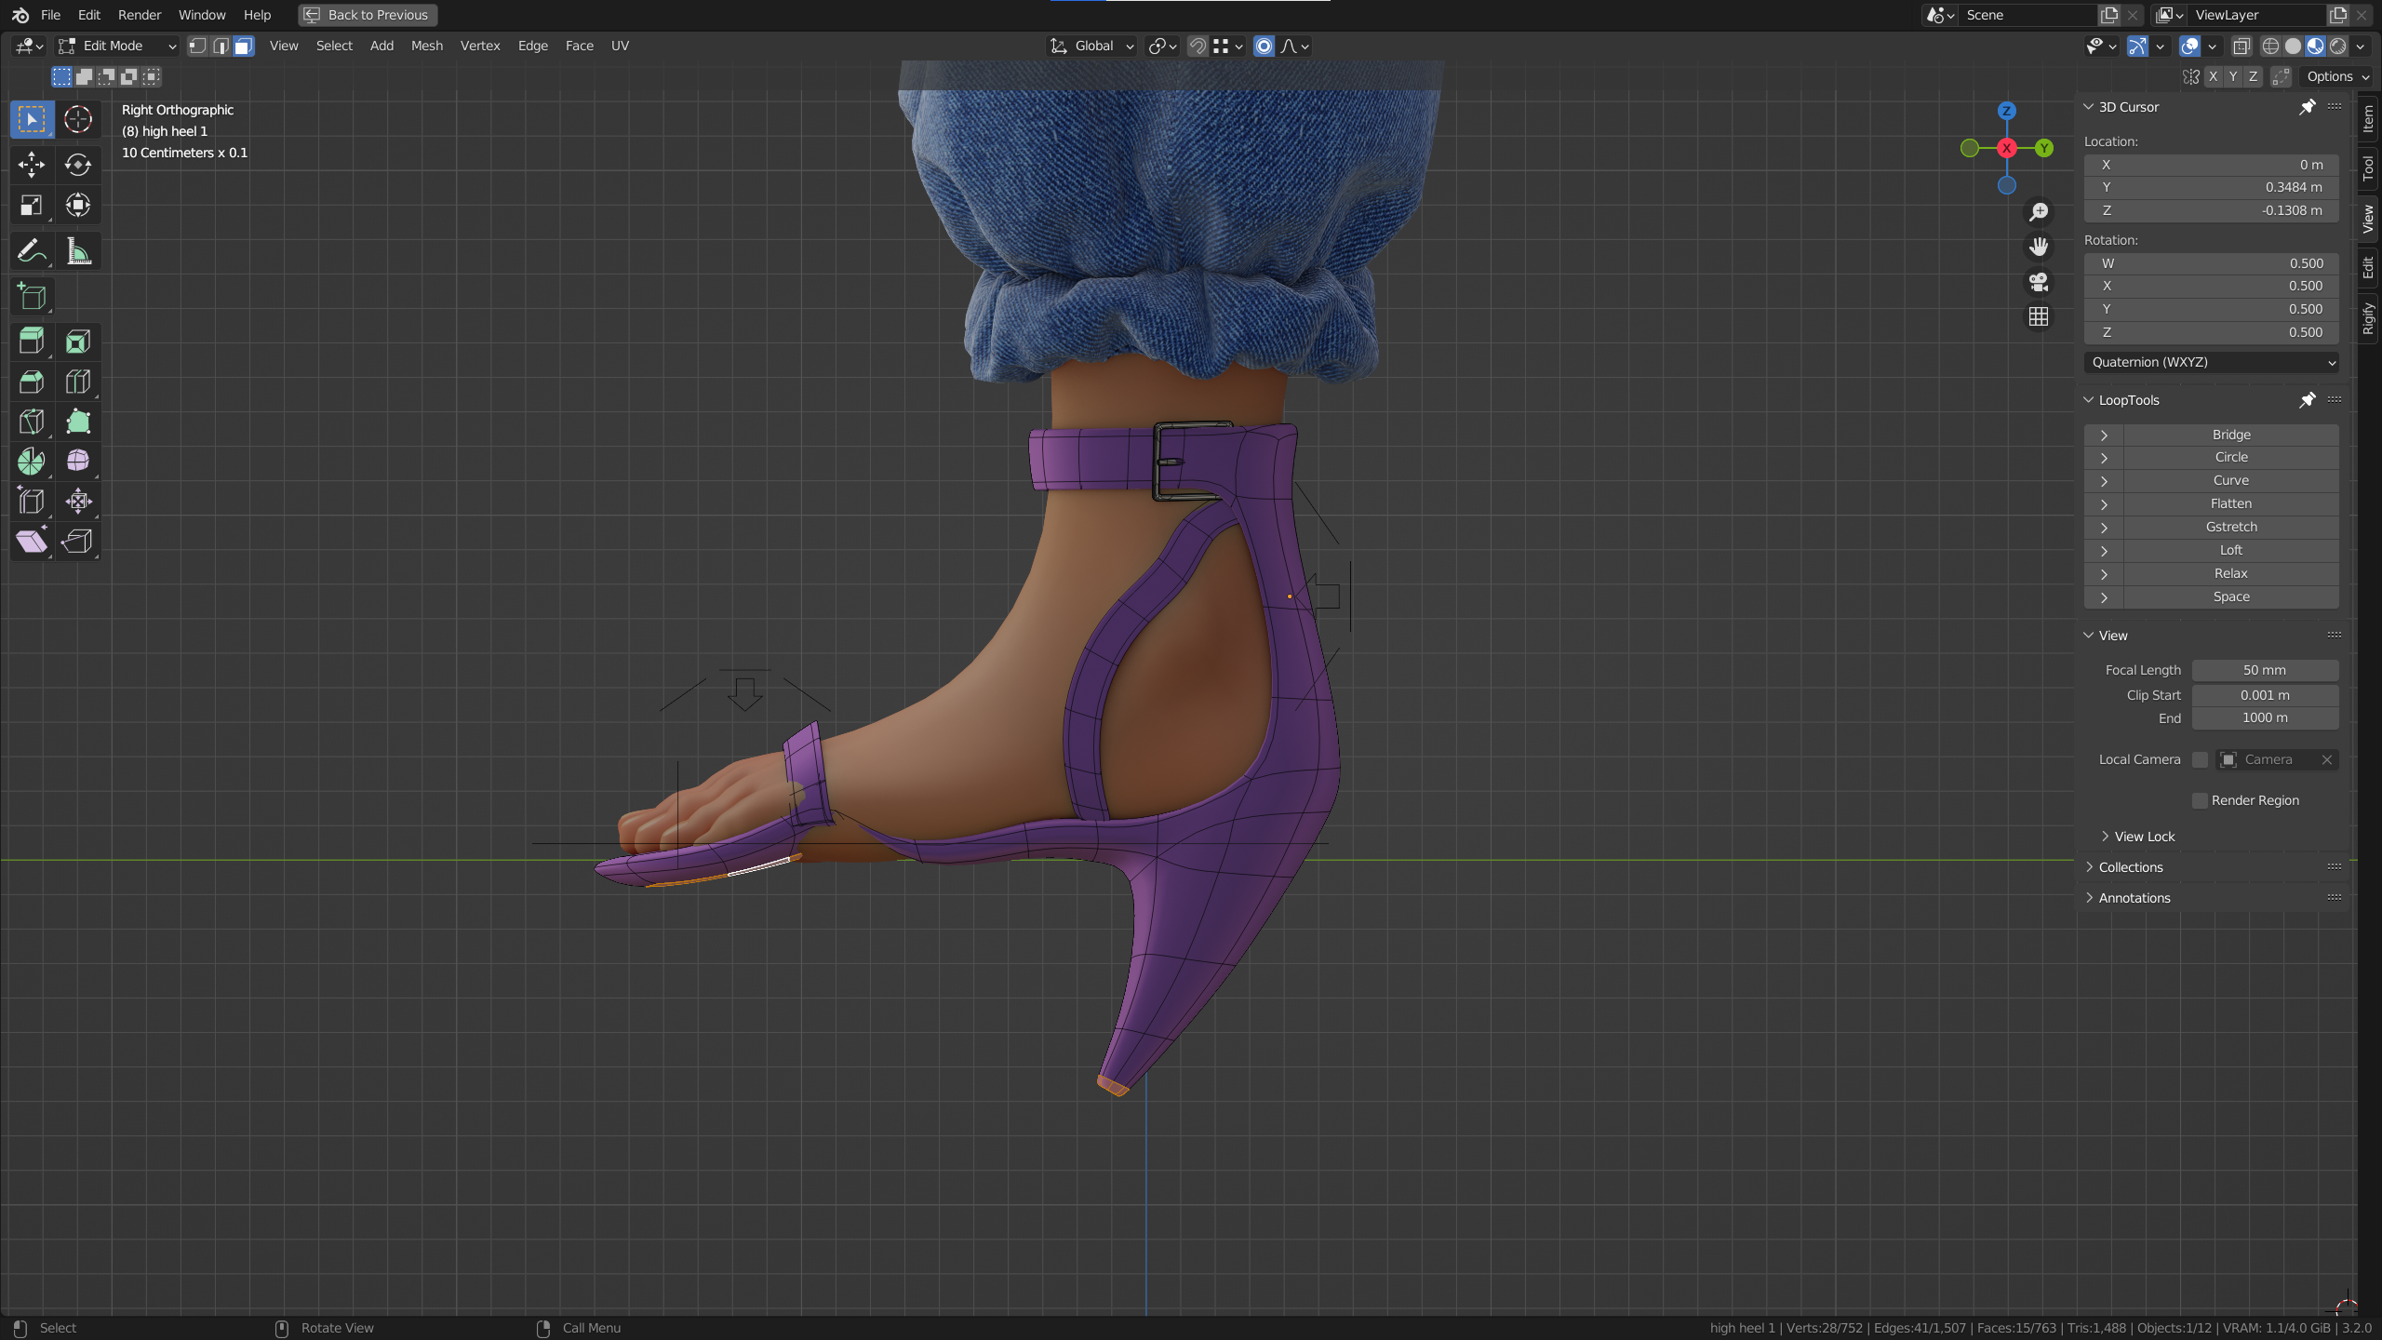Select the Spin tool
Image resolution: width=2382 pixels, height=1340 pixels.
pos(32,462)
